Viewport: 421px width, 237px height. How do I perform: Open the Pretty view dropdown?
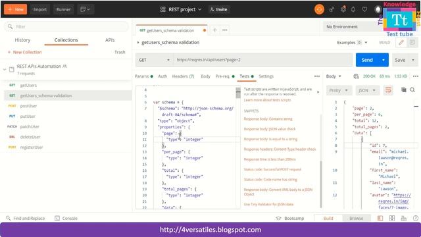pyautogui.click(x=339, y=90)
